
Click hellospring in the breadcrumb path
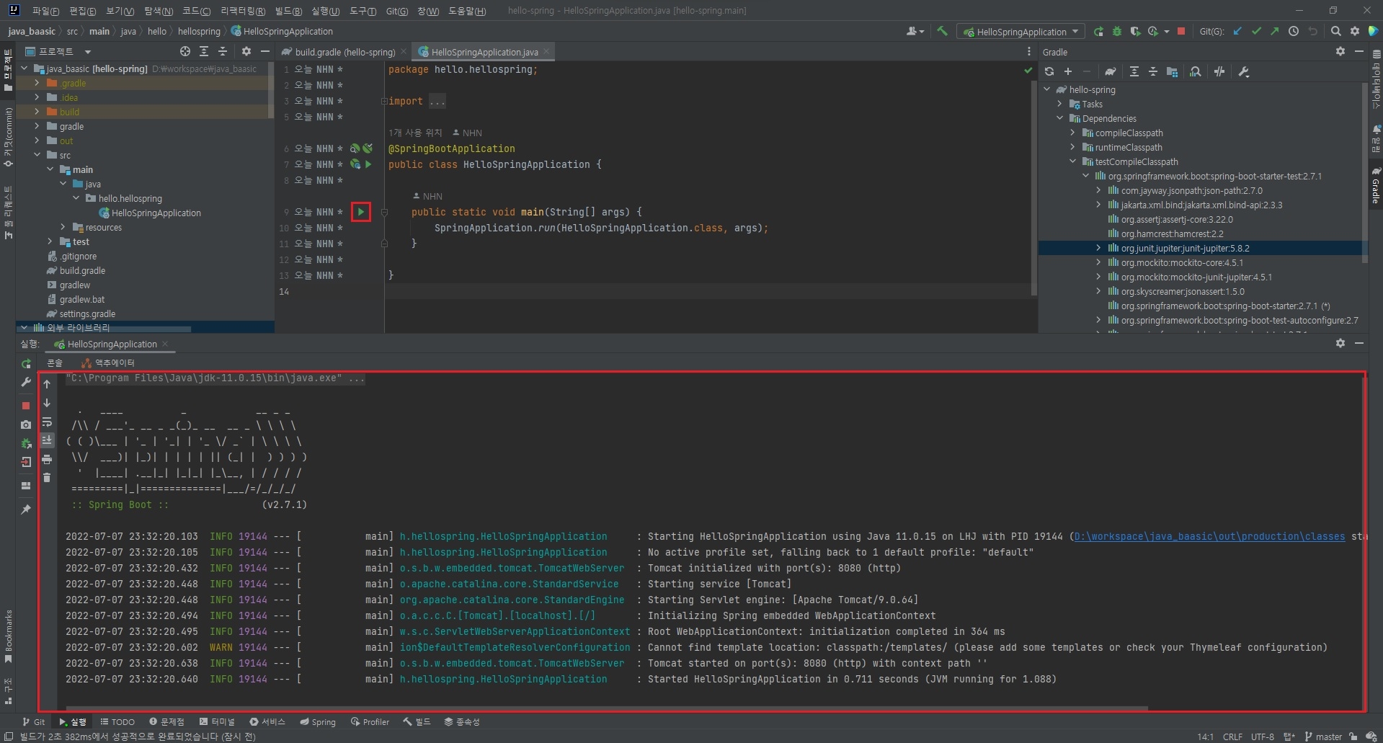click(199, 31)
